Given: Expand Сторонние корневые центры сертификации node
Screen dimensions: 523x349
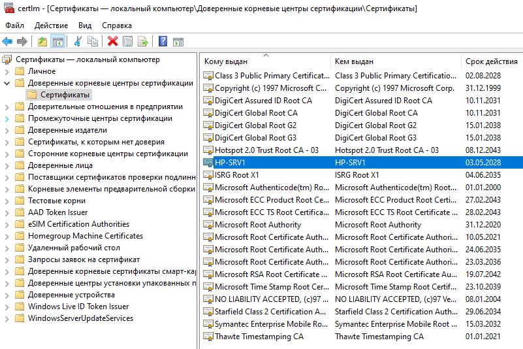Looking at the screenshot, I should 7,154.
